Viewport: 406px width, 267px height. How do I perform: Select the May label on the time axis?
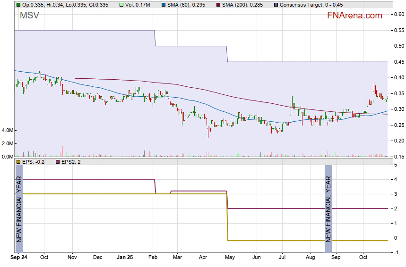pyautogui.click(x=230, y=258)
